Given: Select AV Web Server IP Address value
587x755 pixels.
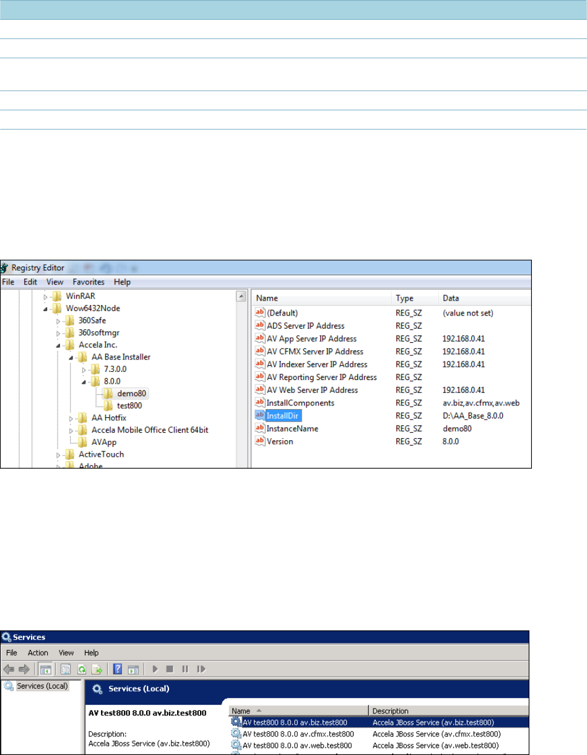Looking at the screenshot, I should click(312, 390).
